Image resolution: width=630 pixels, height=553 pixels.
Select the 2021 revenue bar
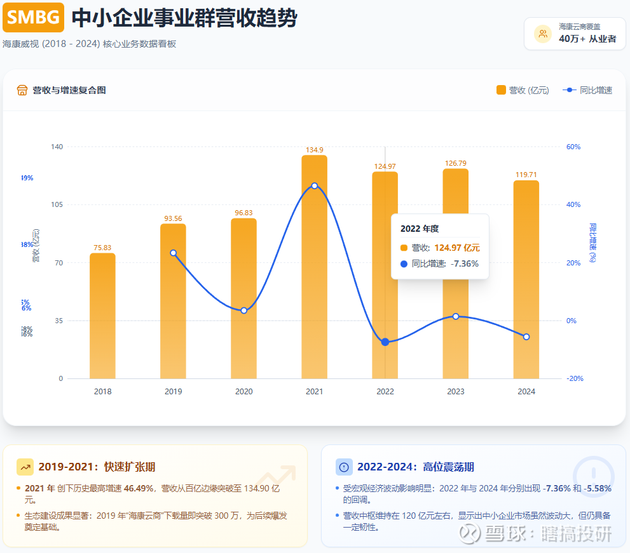pyautogui.click(x=315, y=267)
